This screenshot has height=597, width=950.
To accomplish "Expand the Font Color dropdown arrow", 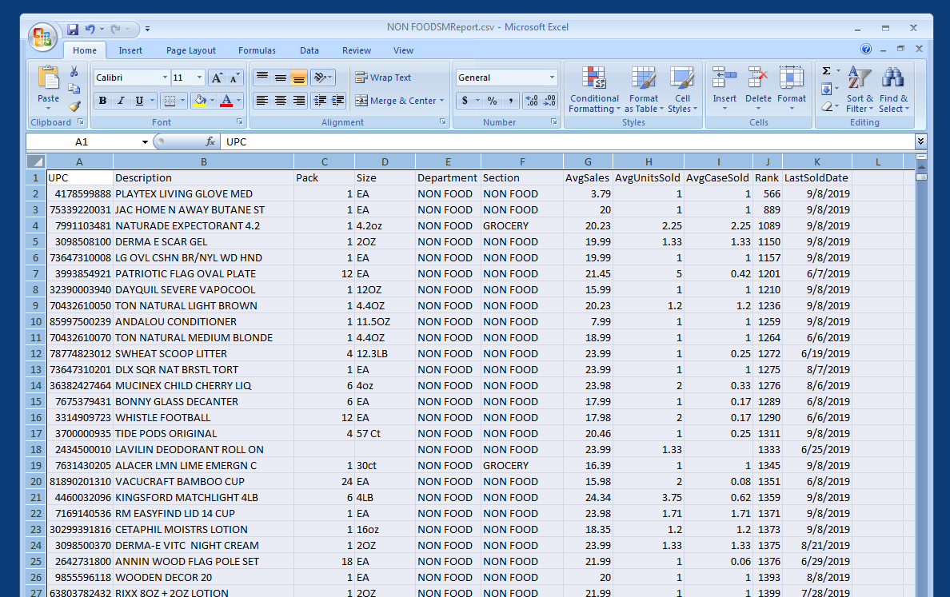I will click(x=239, y=101).
